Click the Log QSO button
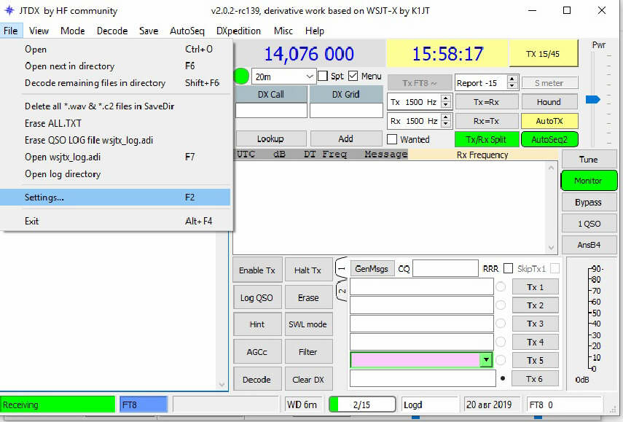 pyautogui.click(x=256, y=297)
